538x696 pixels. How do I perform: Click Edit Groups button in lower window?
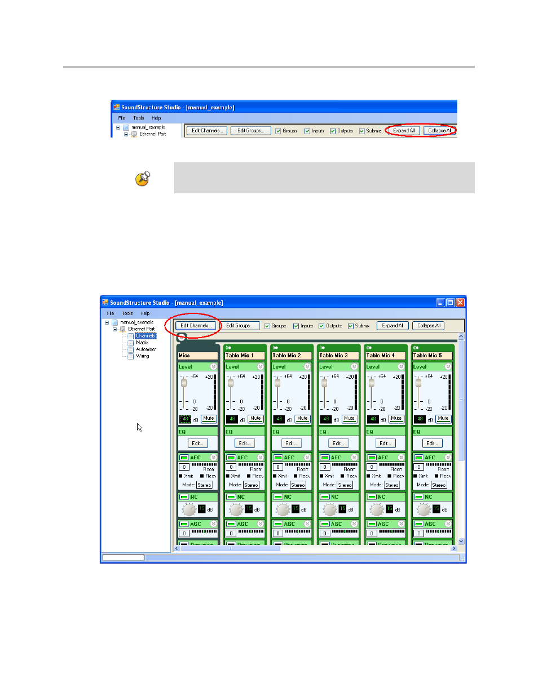pos(240,326)
